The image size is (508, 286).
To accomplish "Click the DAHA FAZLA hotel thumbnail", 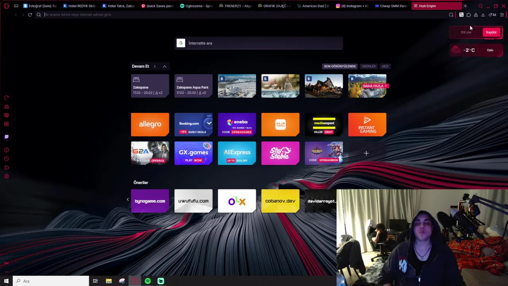I will [x=367, y=86].
